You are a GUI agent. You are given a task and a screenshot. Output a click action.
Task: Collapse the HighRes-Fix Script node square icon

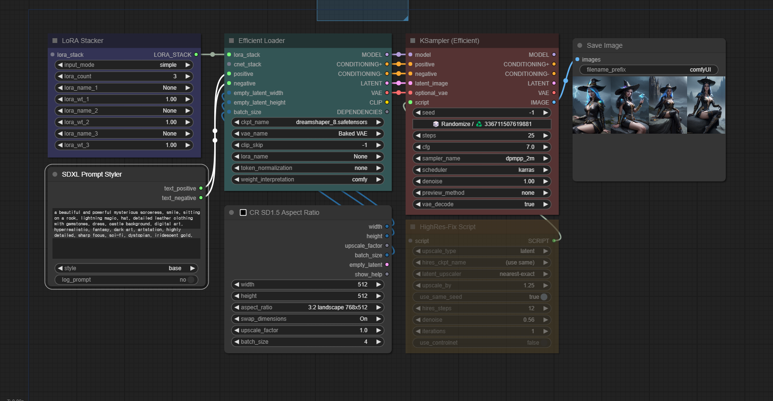pos(413,227)
